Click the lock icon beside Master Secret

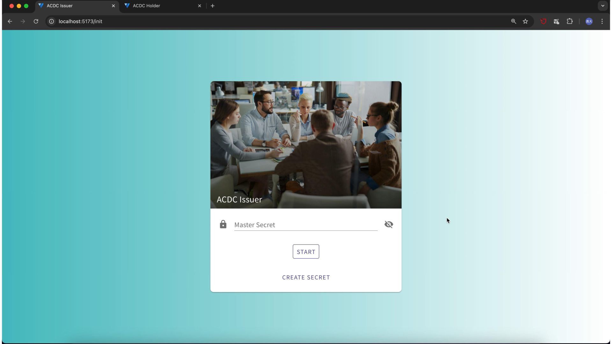(223, 225)
